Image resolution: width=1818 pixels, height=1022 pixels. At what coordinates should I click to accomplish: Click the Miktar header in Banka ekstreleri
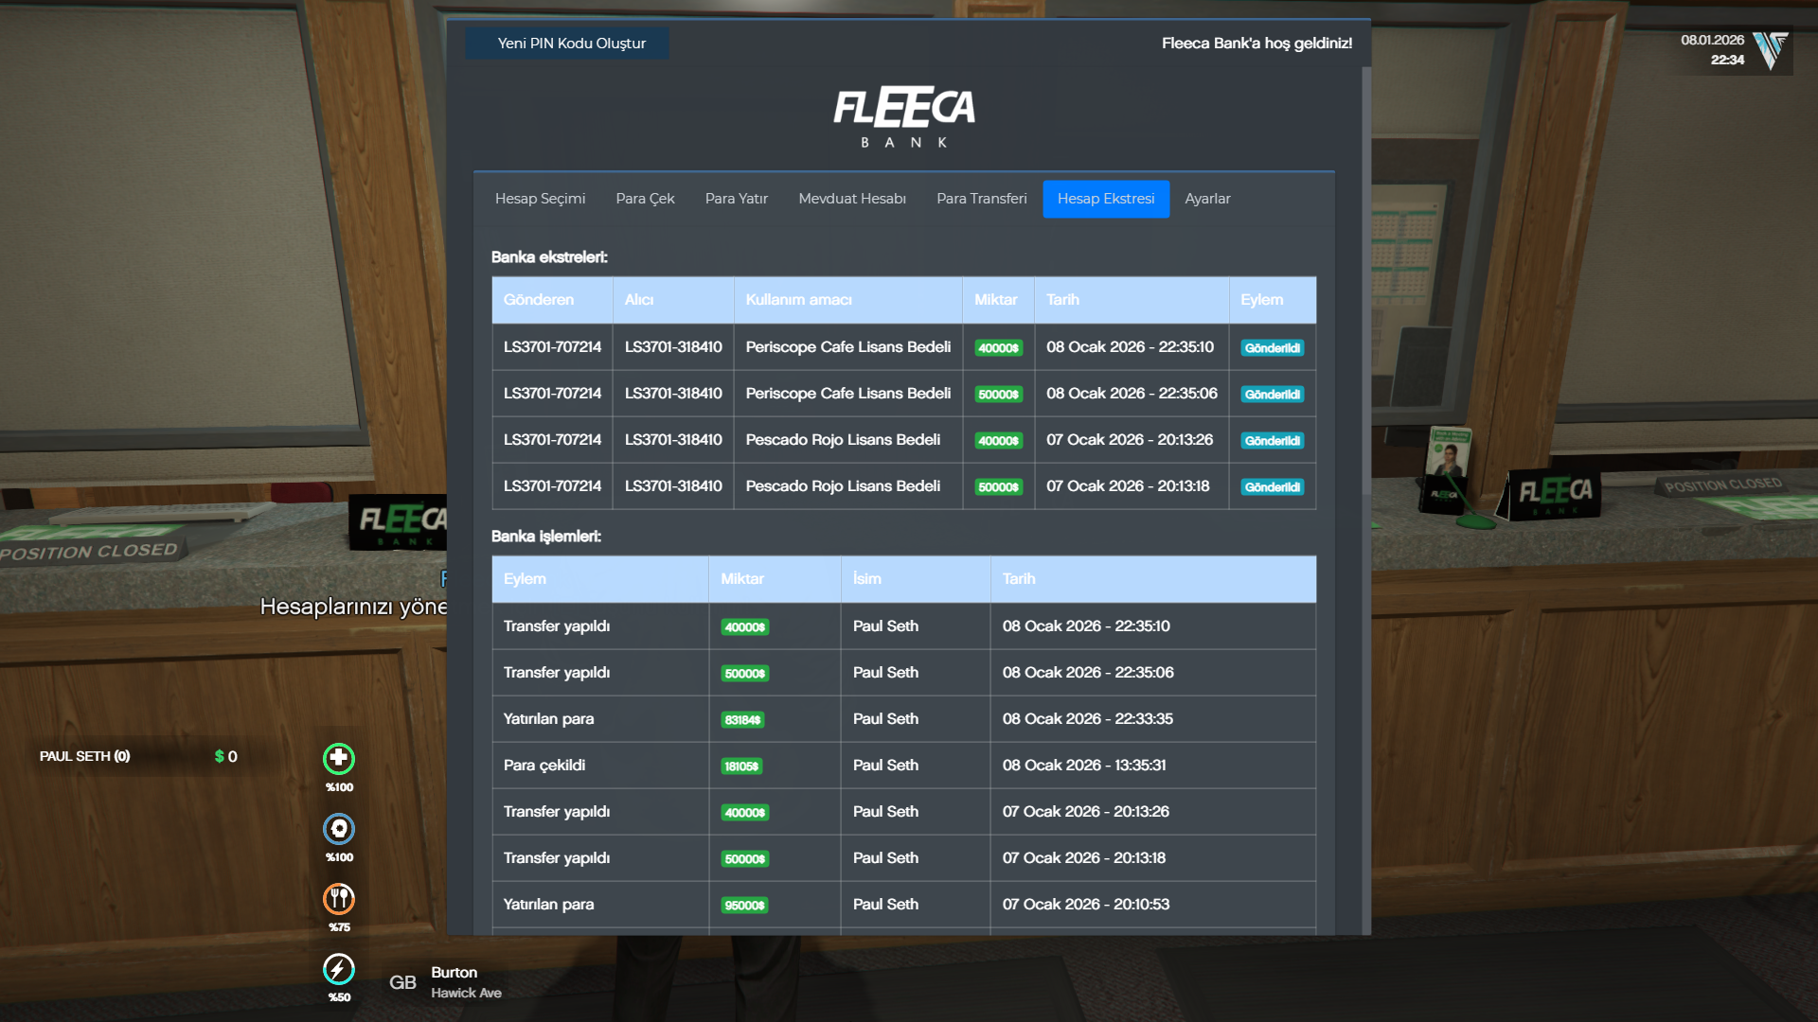pyautogui.click(x=999, y=300)
